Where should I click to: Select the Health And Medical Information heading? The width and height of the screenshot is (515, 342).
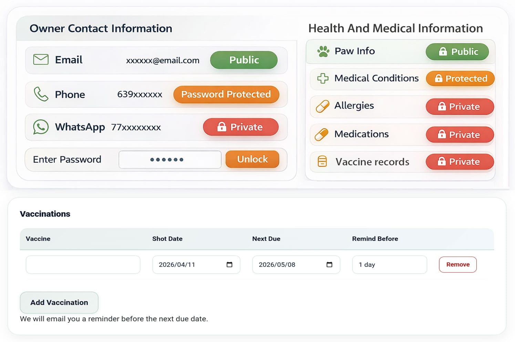click(395, 28)
